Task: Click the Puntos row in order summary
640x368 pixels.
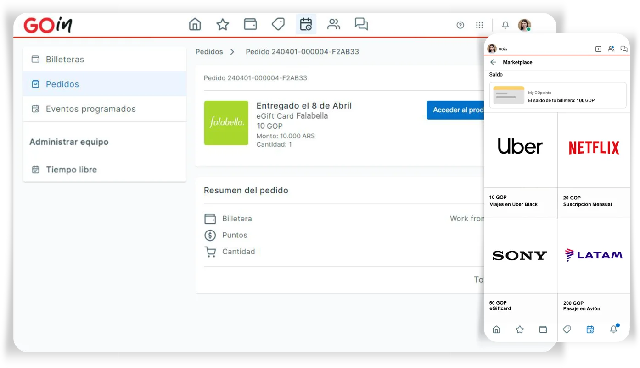Action: pyautogui.click(x=343, y=235)
